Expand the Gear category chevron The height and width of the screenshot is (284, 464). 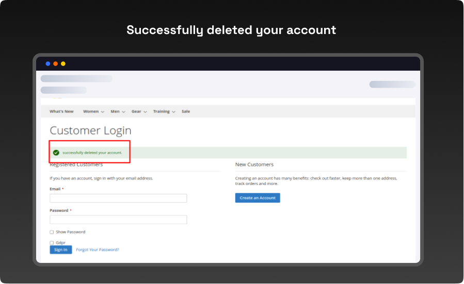coord(145,112)
